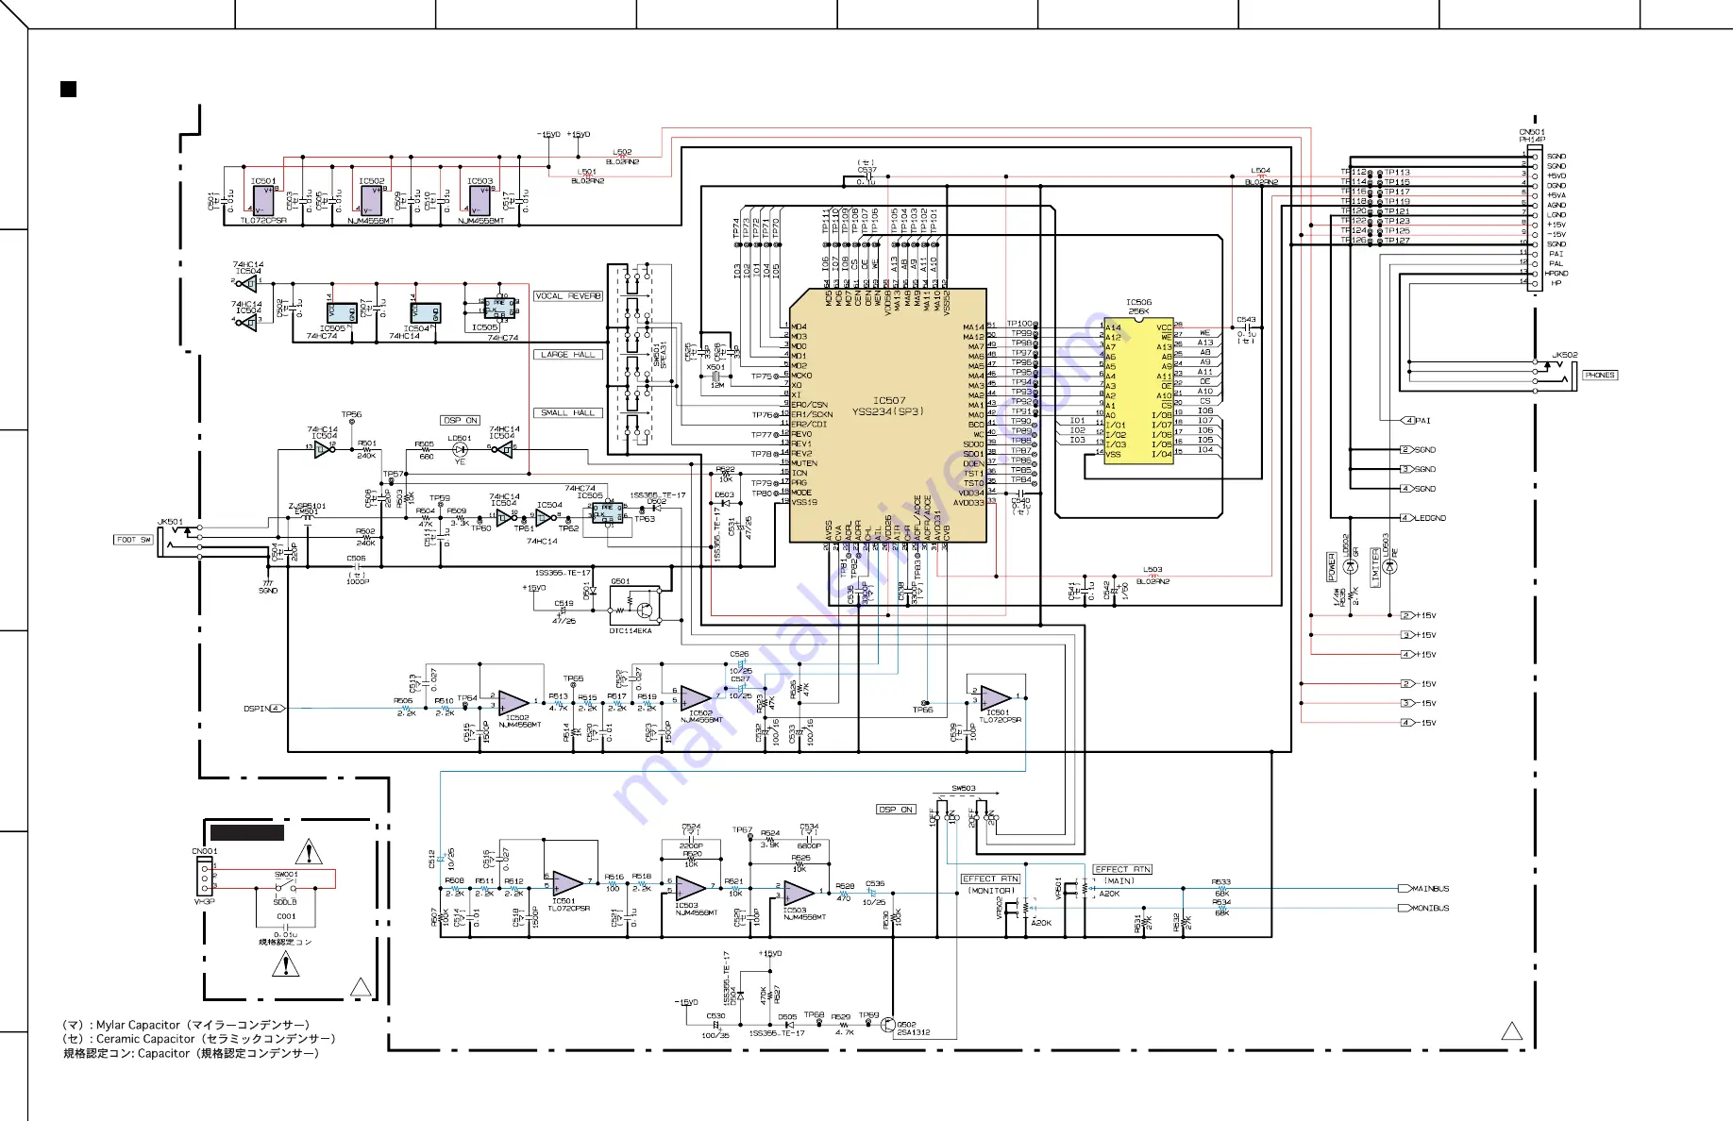Click the warning triangle below C001

[285, 964]
